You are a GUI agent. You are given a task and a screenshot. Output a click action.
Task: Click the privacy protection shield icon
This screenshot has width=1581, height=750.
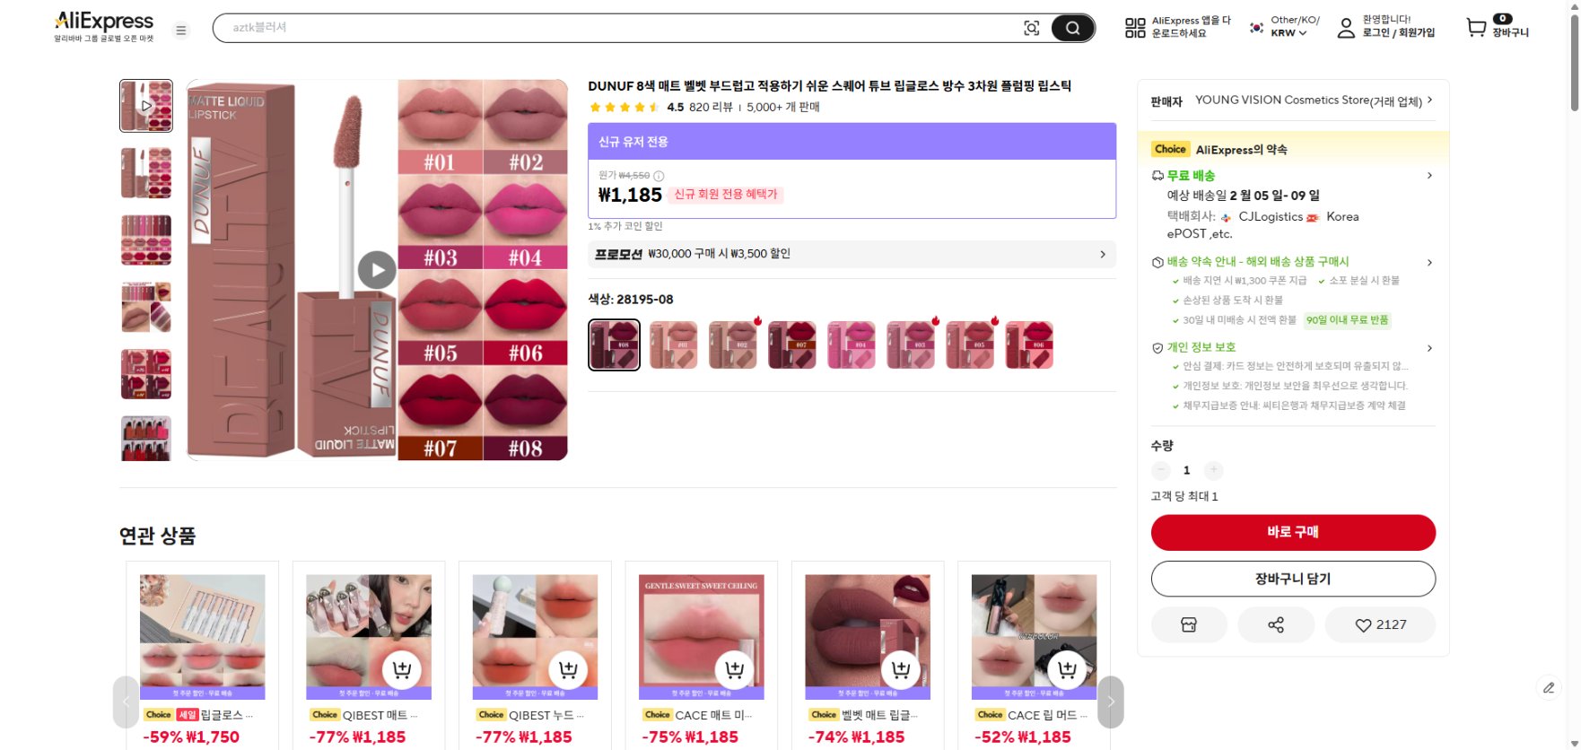[x=1157, y=348]
